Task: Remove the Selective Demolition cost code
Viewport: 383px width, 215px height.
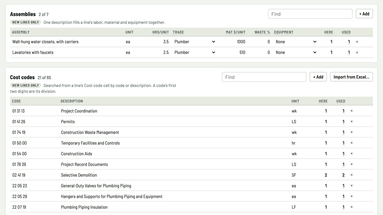Action: pos(351,175)
